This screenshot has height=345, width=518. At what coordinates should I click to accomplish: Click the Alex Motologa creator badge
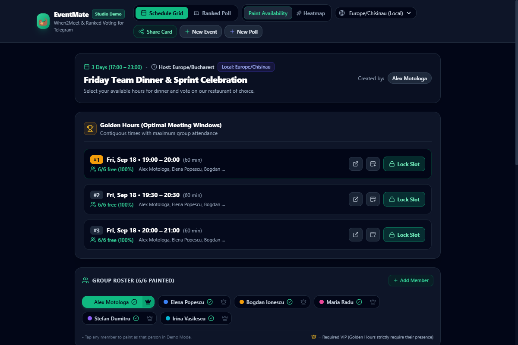click(409, 78)
